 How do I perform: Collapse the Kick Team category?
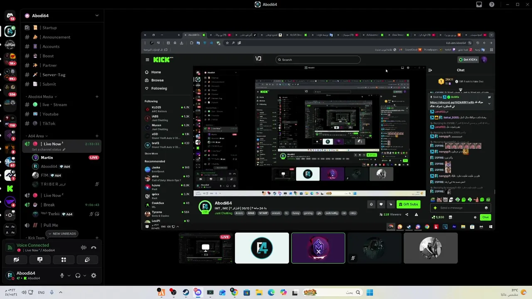click(x=38, y=238)
